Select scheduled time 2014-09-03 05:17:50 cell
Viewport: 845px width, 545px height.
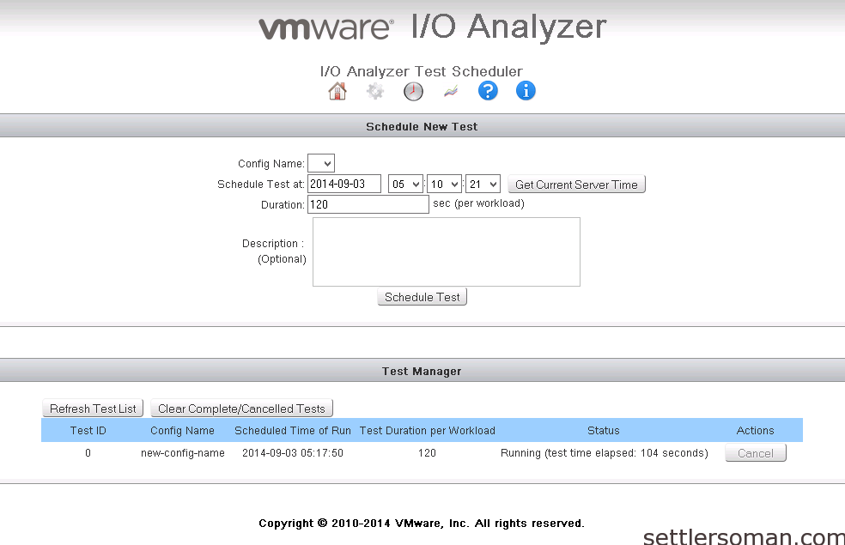(293, 453)
